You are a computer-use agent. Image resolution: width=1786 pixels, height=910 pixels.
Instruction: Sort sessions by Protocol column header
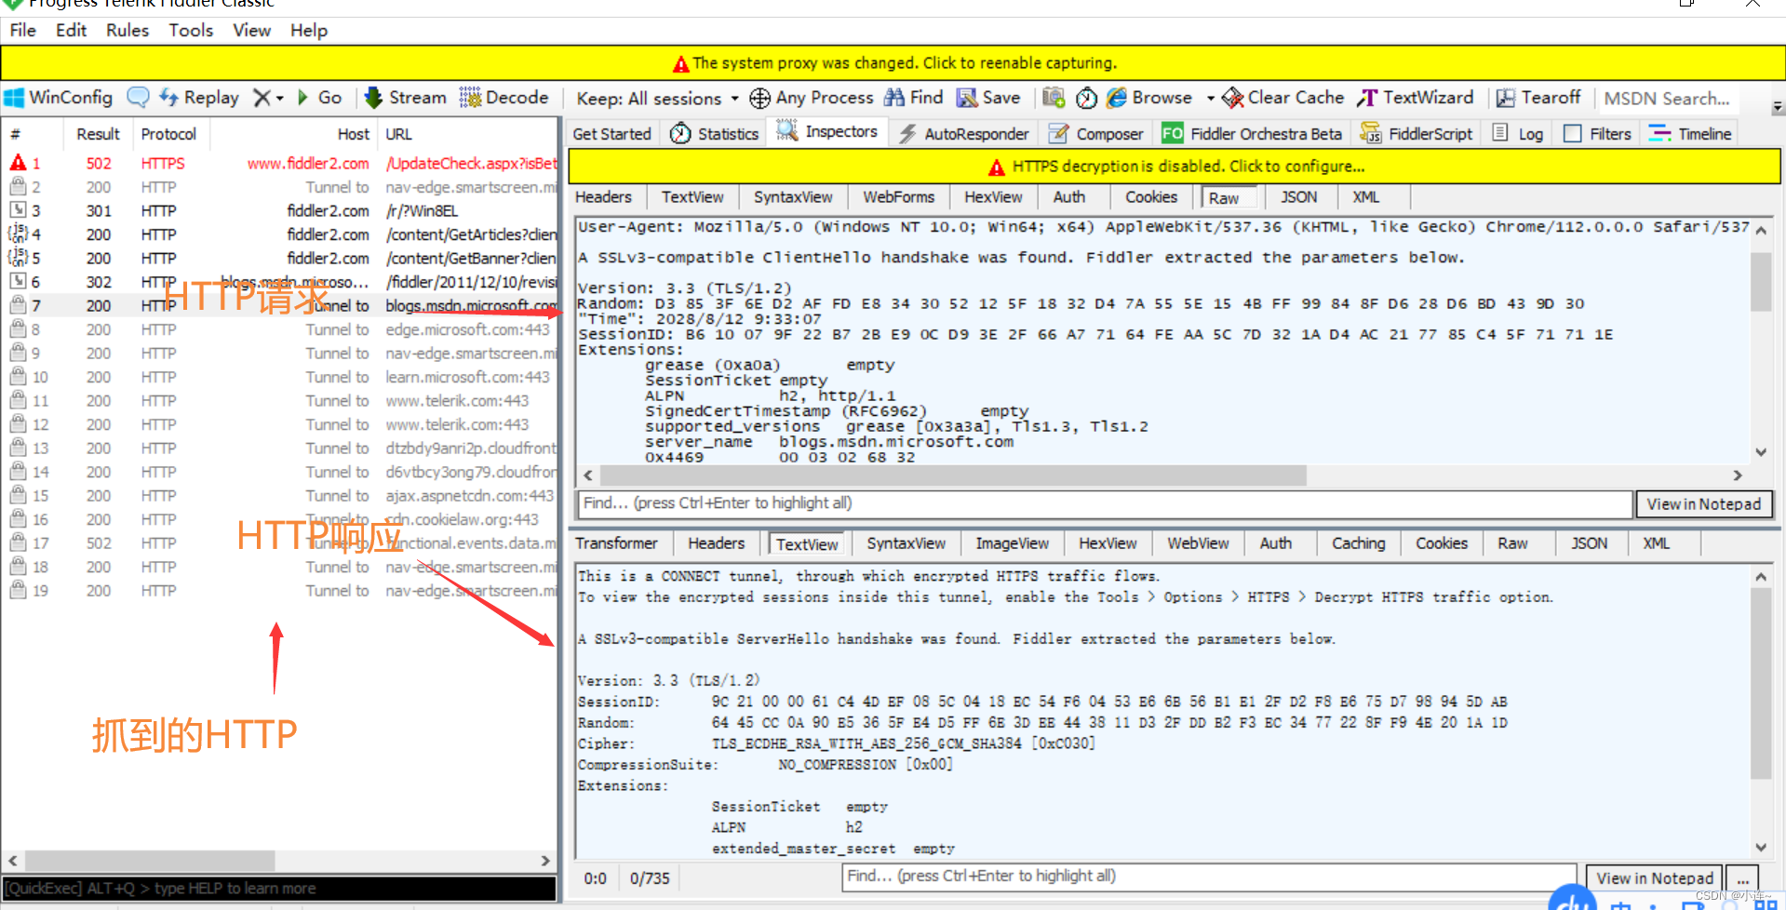168,134
